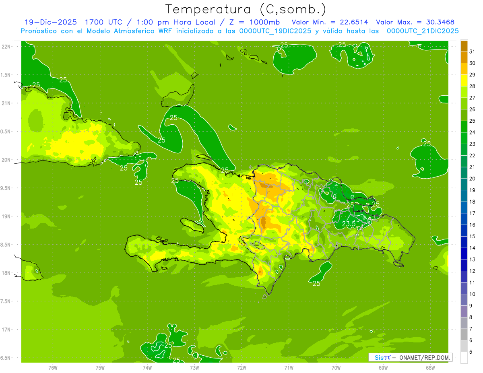Click the title "Temperatura (C,somb.)"

pos(246,9)
